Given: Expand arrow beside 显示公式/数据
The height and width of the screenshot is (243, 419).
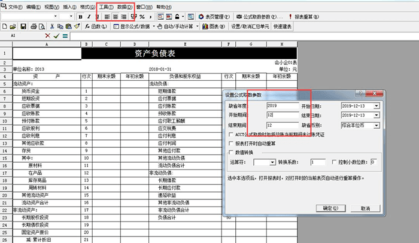Looking at the screenshot, I should 154,26.
